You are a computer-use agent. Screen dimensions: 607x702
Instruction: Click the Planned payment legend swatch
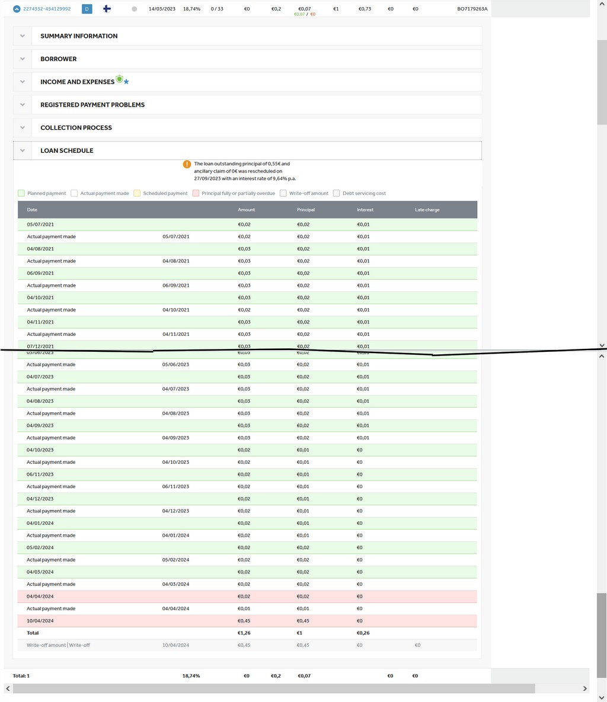point(21,193)
